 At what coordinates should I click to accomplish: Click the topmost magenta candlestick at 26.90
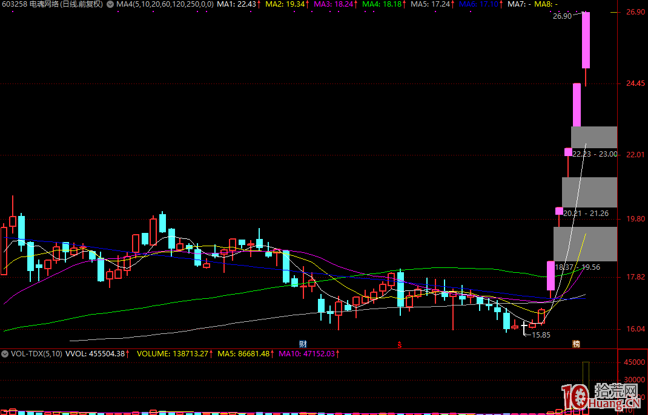pyautogui.click(x=586, y=40)
